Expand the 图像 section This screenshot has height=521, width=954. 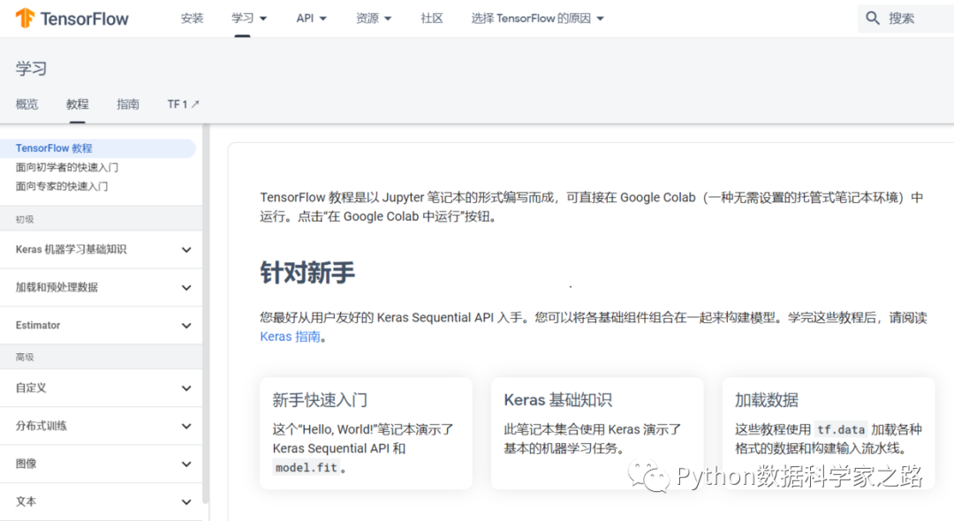[101, 464]
